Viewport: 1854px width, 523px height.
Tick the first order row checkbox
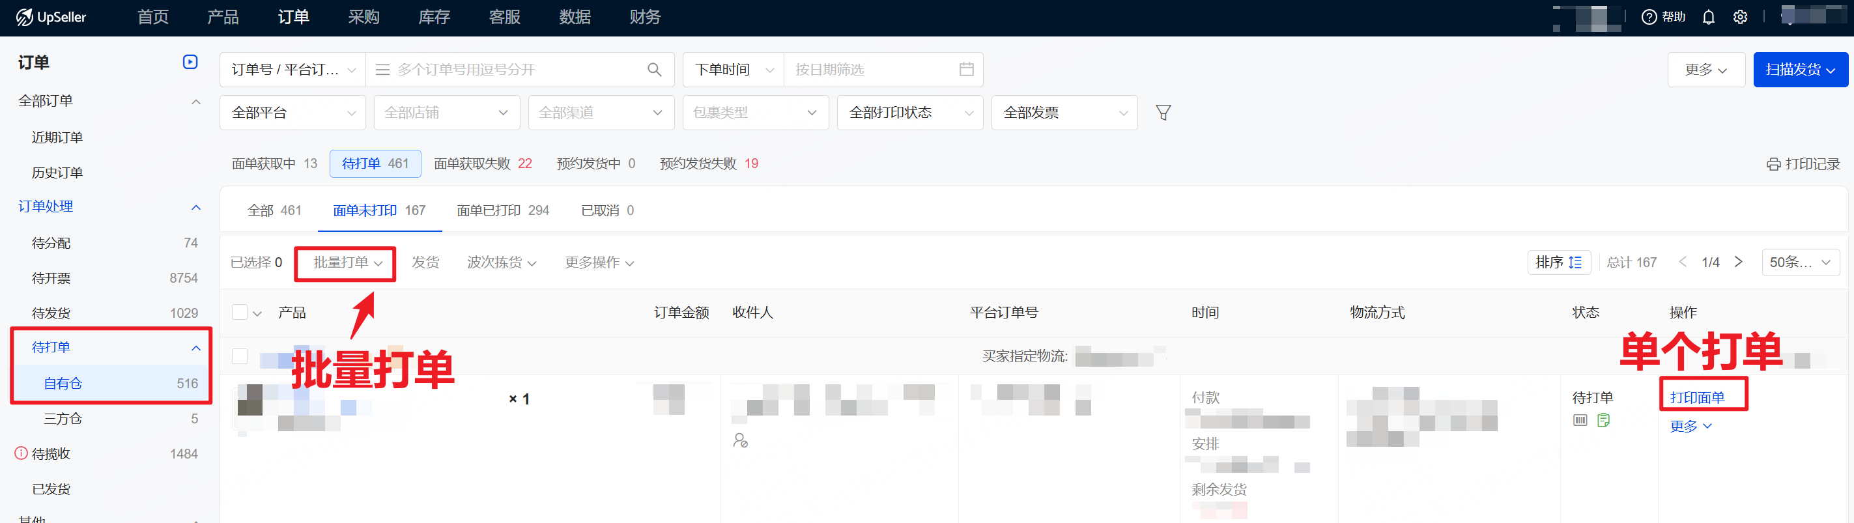pyautogui.click(x=240, y=356)
